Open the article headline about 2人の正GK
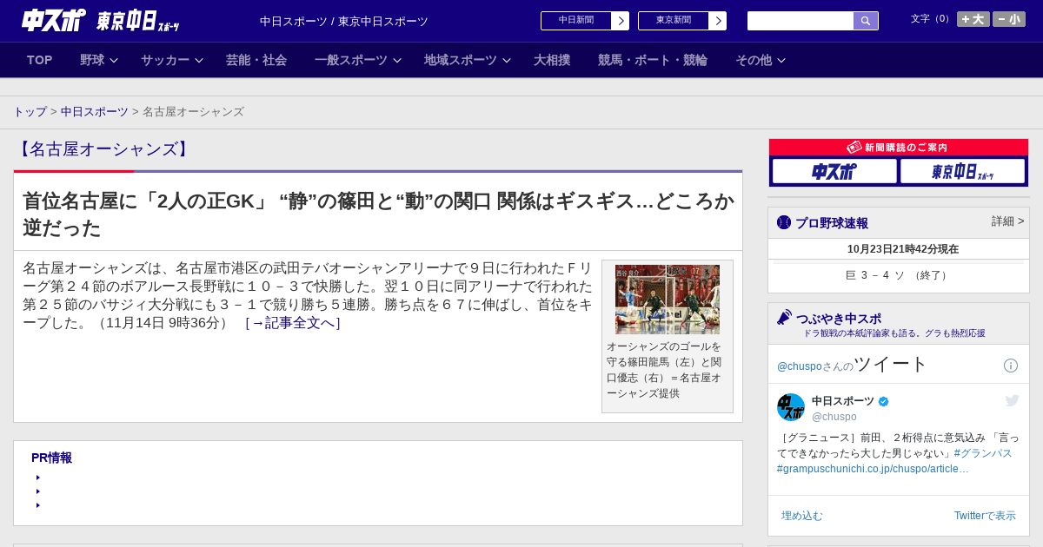1043x547 pixels. coord(378,214)
